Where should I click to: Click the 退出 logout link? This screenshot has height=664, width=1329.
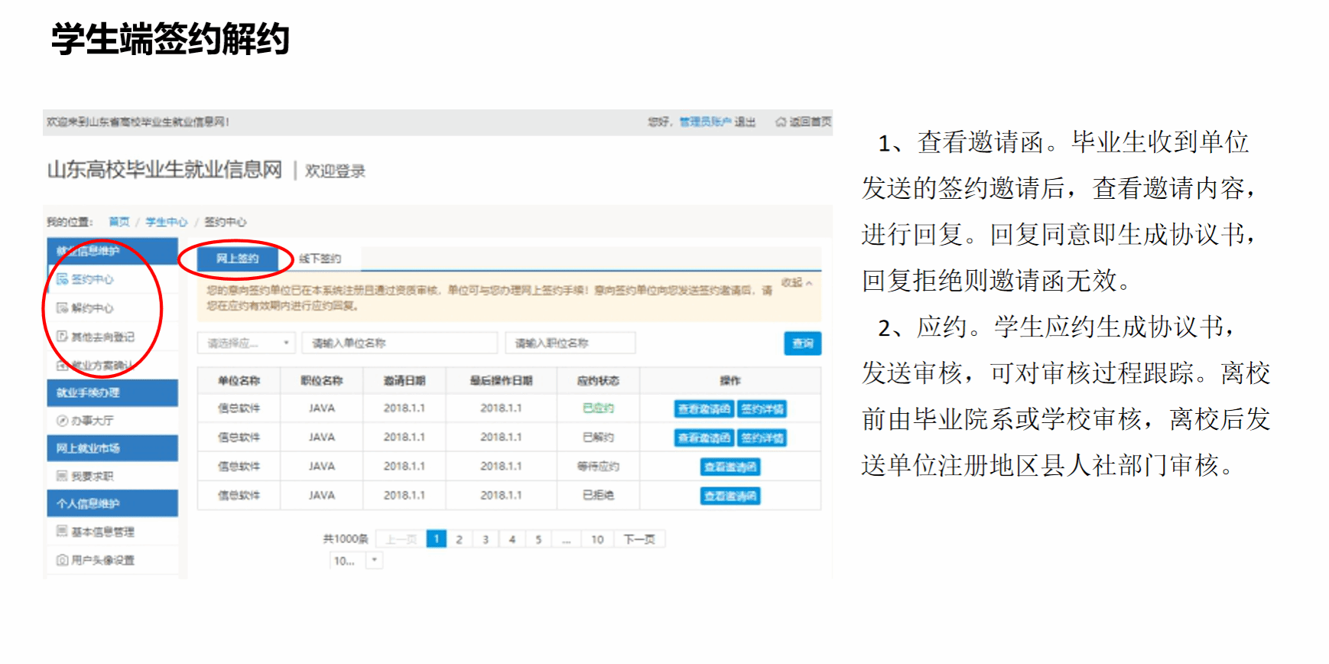(745, 122)
